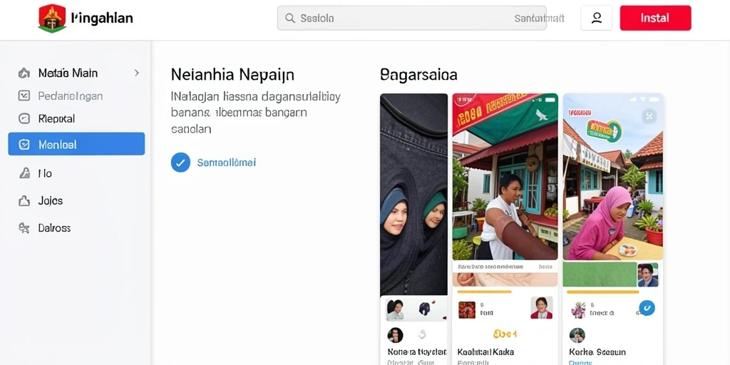Select the highlighted Menloal sidebar item
The width and height of the screenshot is (730, 365).
[76, 144]
